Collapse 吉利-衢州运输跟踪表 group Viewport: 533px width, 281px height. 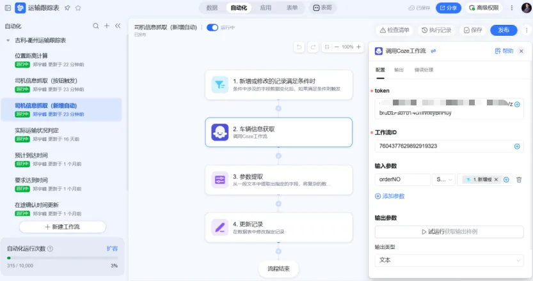pyautogui.click(x=8, y=40)
